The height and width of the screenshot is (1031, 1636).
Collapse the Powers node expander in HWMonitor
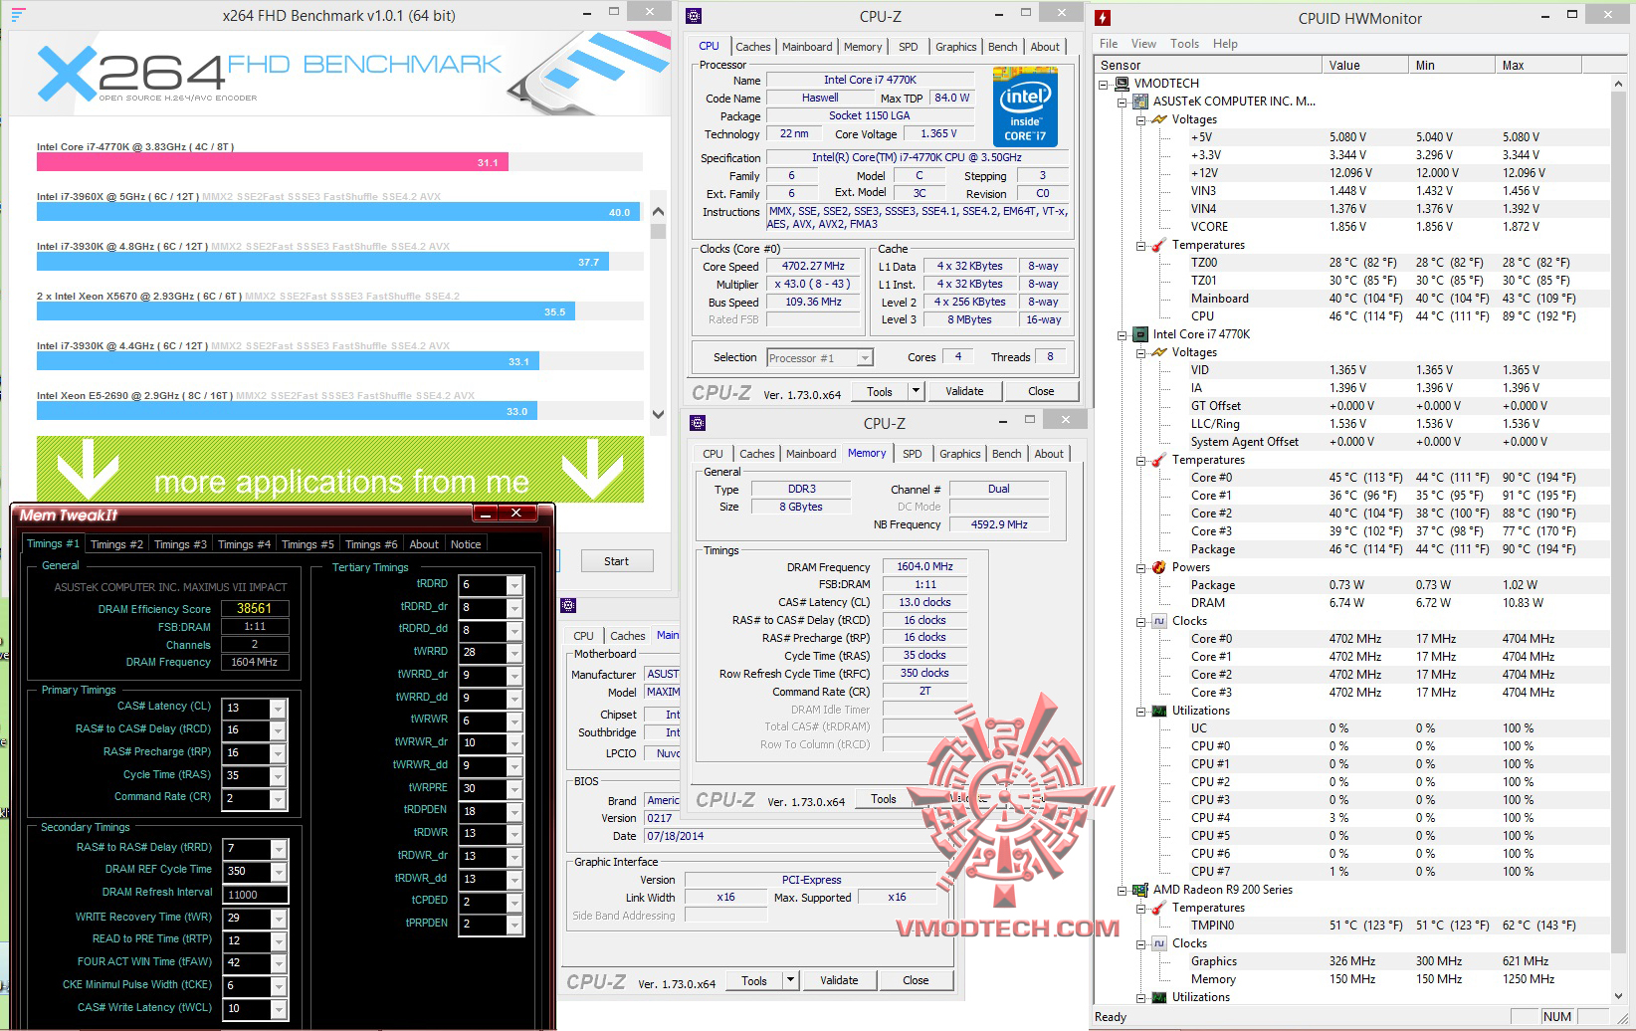coord(1140,567)
